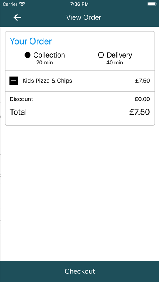This screenshot has width=159, height=282.
Task: Tap the £0.00 discount amount
Action: [x=142, y=99]
